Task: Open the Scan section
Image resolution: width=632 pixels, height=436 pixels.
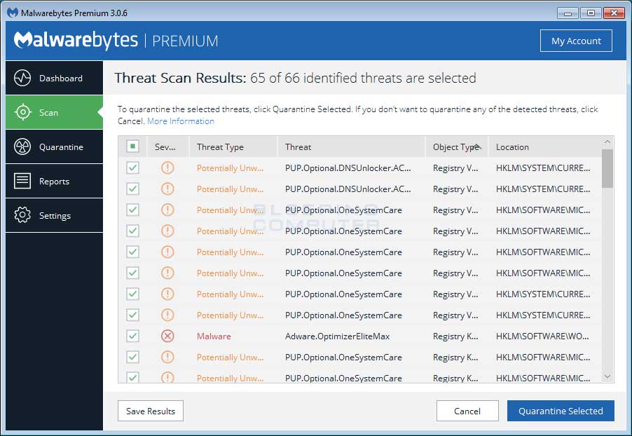Action: coord(55,112)
